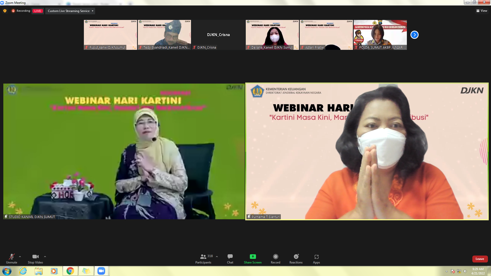Click the Leave meeting button
This screenshot has width=491, height=276.
(x=480, y=259)
